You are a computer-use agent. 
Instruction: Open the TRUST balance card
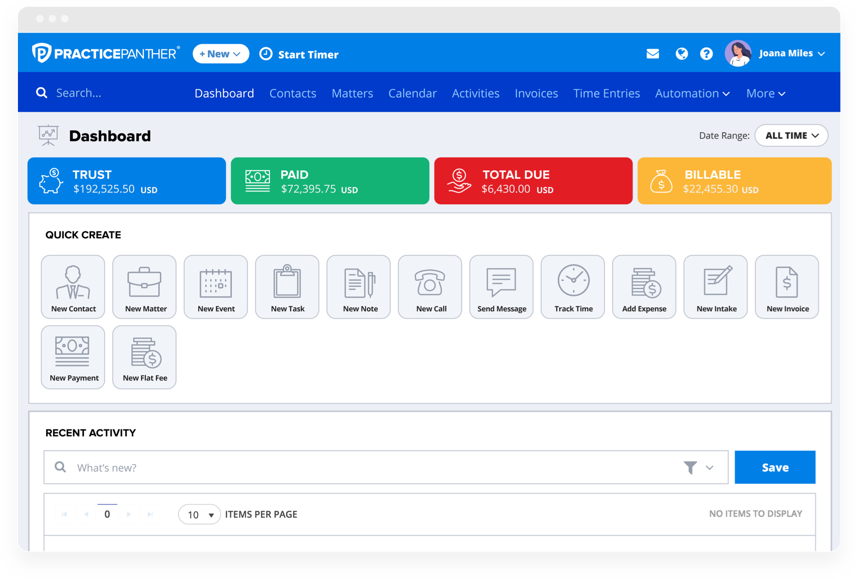(x=126, y=181)
